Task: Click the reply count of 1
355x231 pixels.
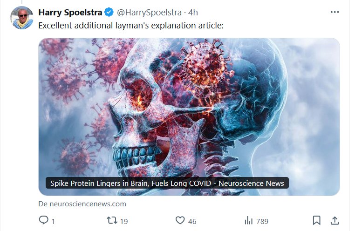Action: coord(53,221)
